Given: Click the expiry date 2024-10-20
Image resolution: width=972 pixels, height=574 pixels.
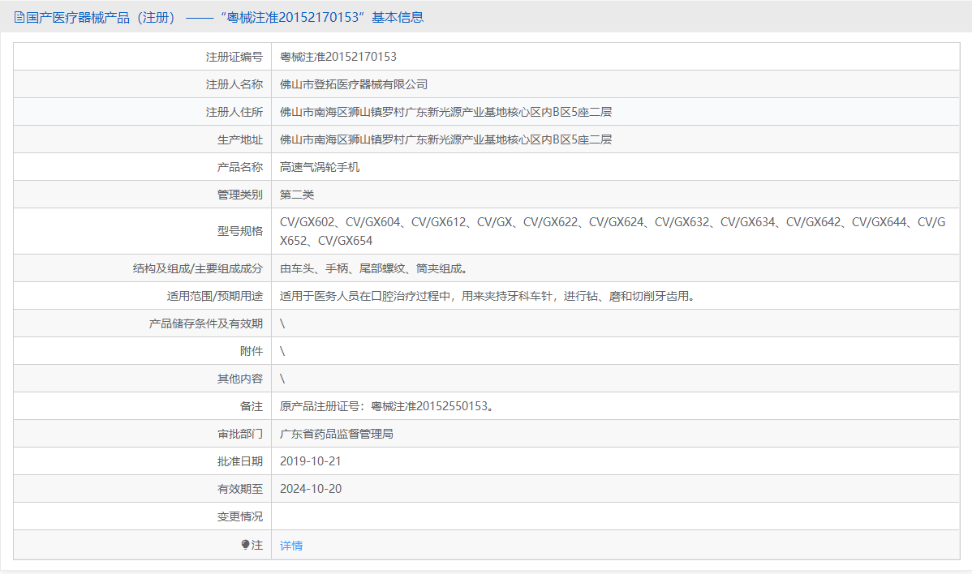Looking at the screenshot, I should 311,488.
